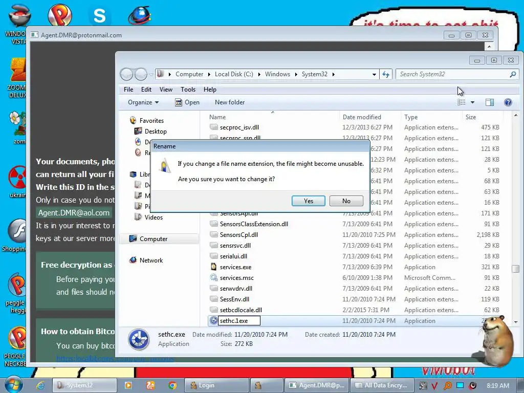Click the file list scroll-up arrow
Screen dimensions: 524x393
[516, 115]
